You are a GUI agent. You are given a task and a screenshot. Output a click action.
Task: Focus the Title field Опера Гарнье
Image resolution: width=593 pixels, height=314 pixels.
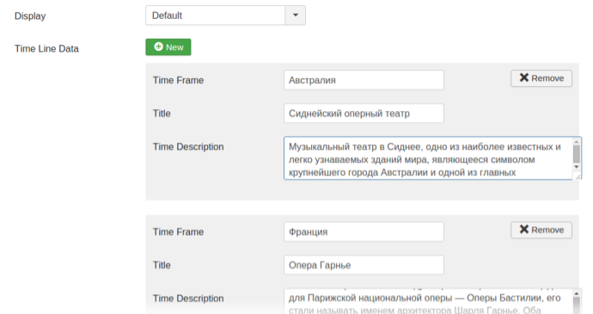point(364,265)
